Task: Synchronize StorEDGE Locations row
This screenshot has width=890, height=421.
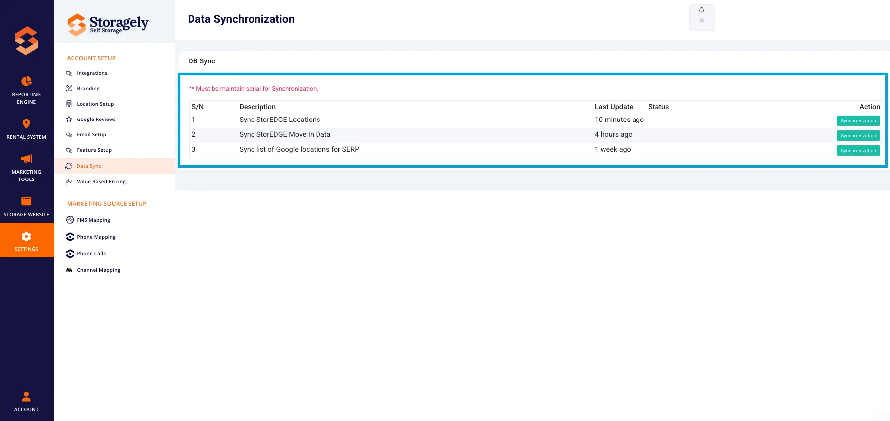Action: [x=858, y=120]
